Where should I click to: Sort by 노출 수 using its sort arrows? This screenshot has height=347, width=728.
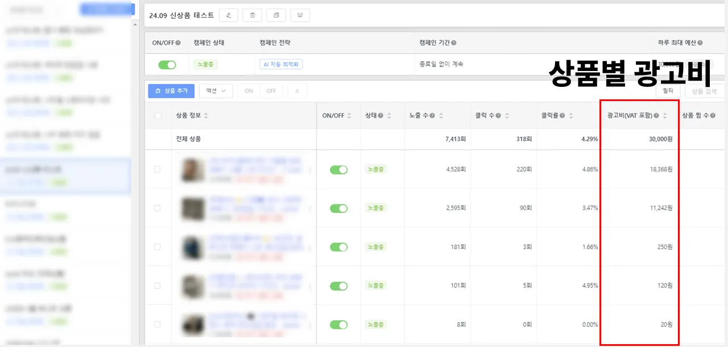point(441,116)
